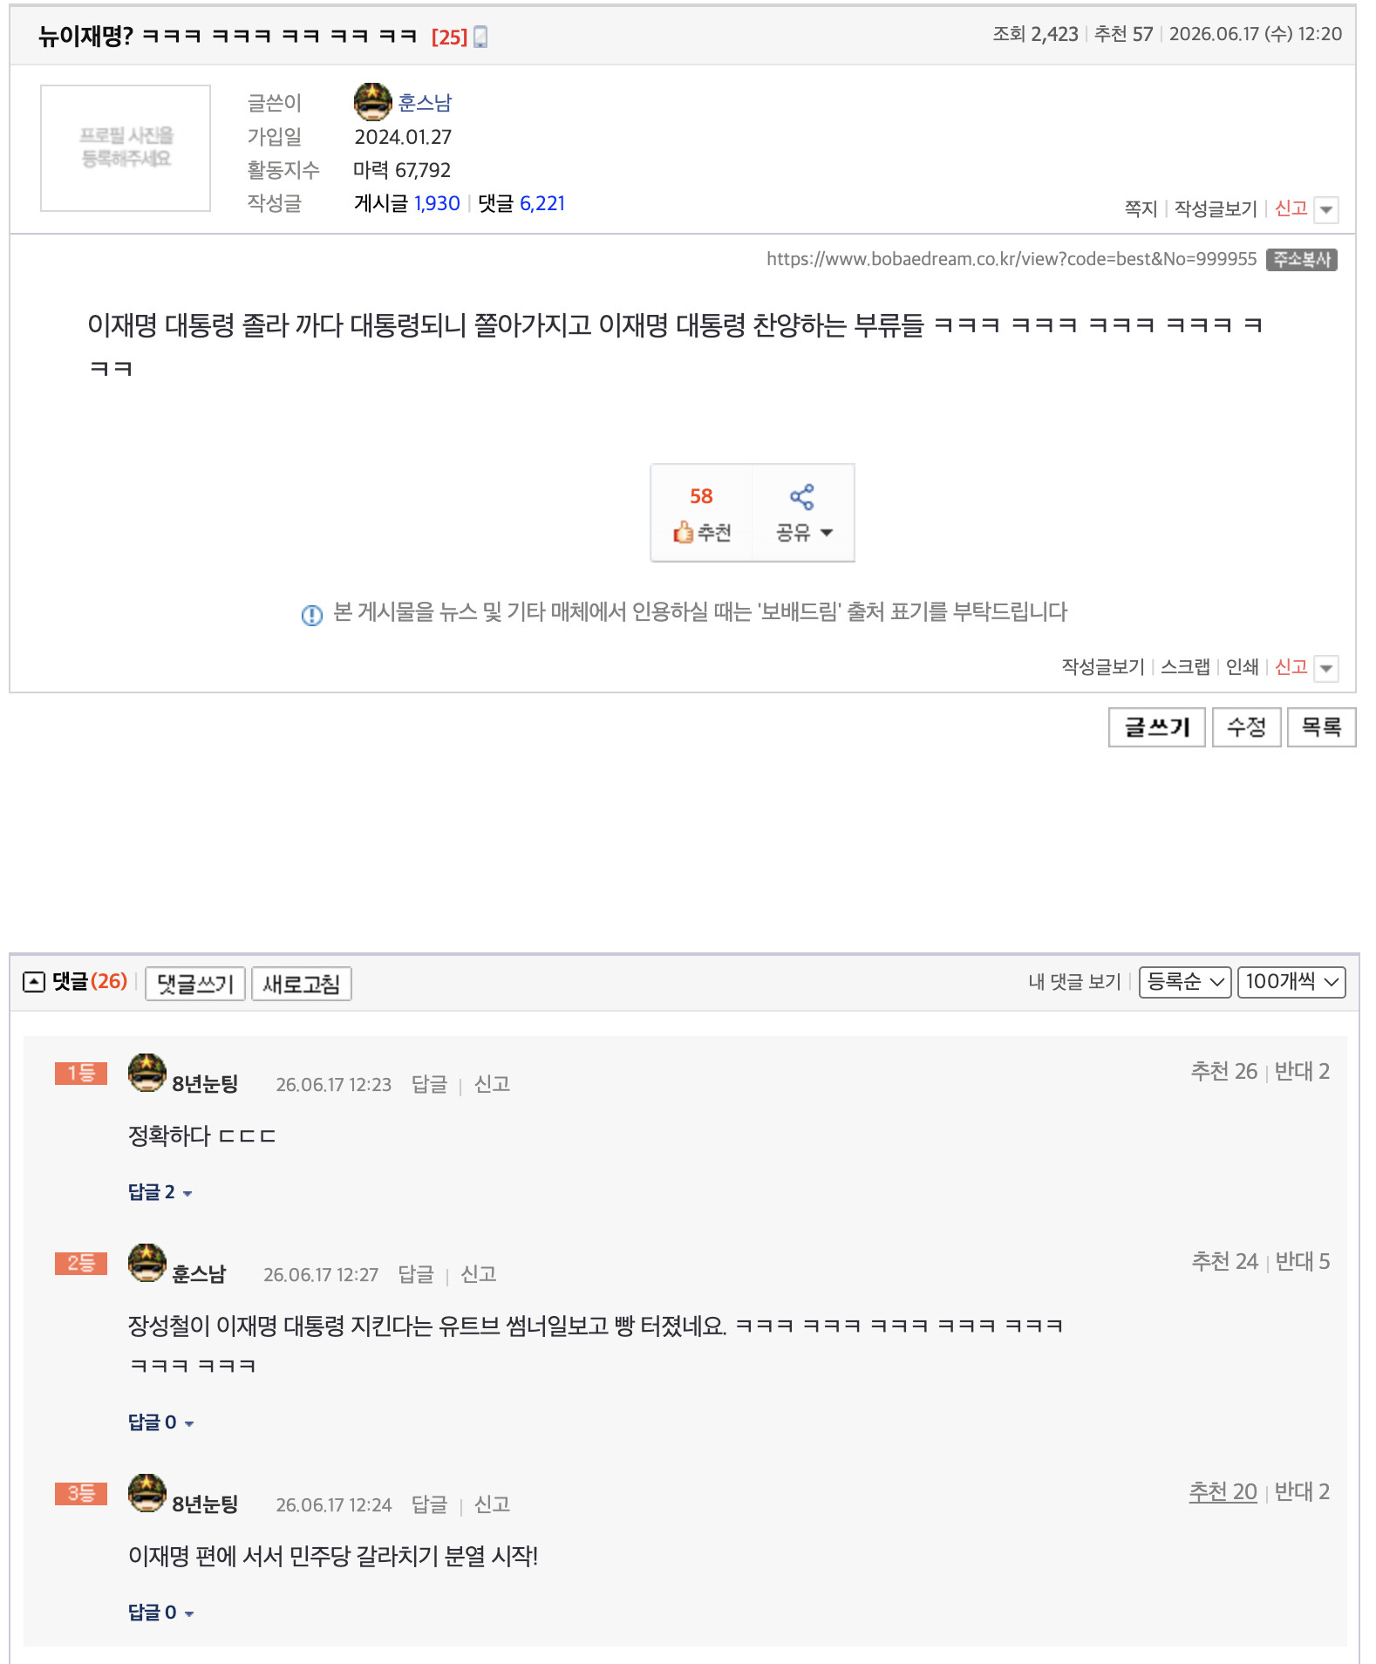
Task: Open the 100개씩 per-page dropdown
Action: 1291,982
